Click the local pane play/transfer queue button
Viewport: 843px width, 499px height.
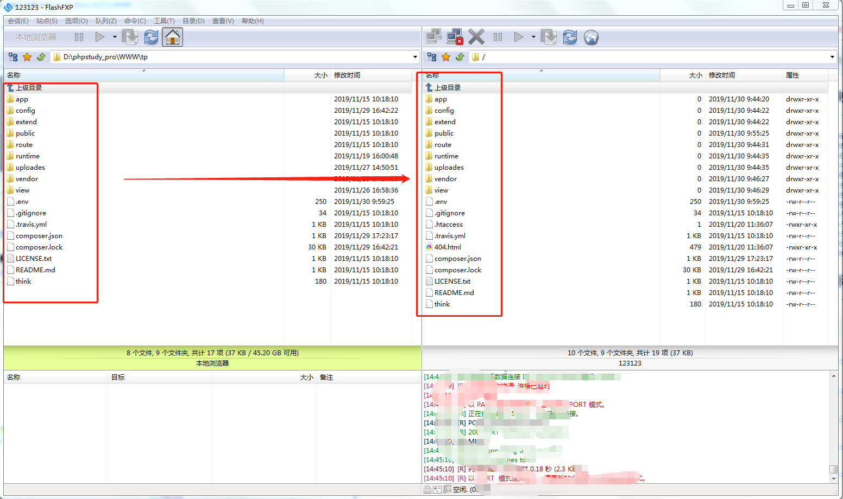(x=100, y=37)
